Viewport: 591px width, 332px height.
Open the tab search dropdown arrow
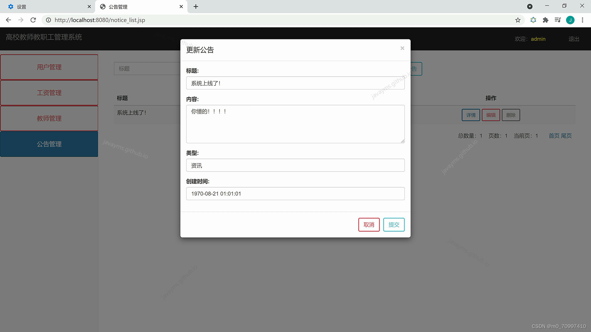coord(530,6)
